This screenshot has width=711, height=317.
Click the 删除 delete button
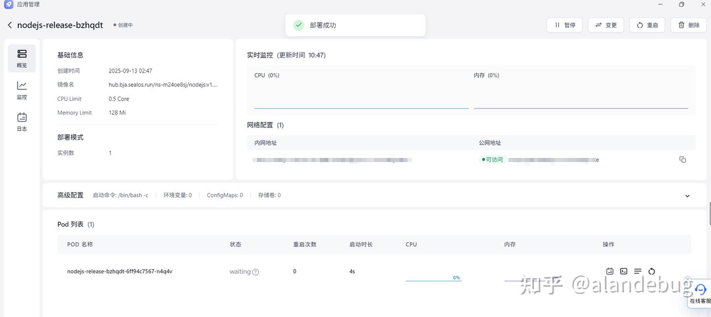coord(688,25)
